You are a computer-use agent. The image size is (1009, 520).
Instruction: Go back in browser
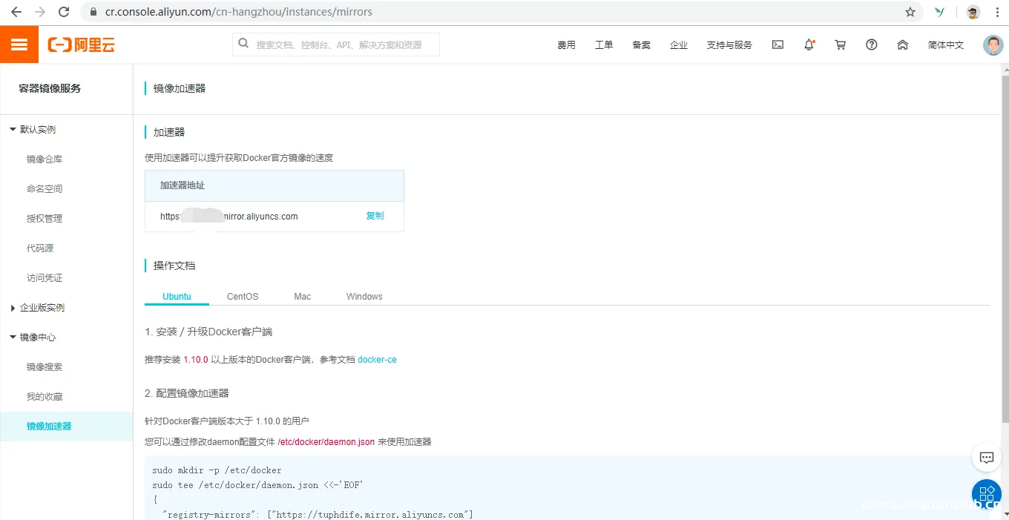click(16, 12)
